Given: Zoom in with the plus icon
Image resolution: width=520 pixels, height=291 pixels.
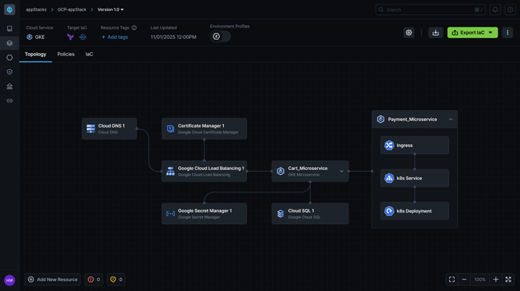Looking at the screenshot, I should [495, 279].
